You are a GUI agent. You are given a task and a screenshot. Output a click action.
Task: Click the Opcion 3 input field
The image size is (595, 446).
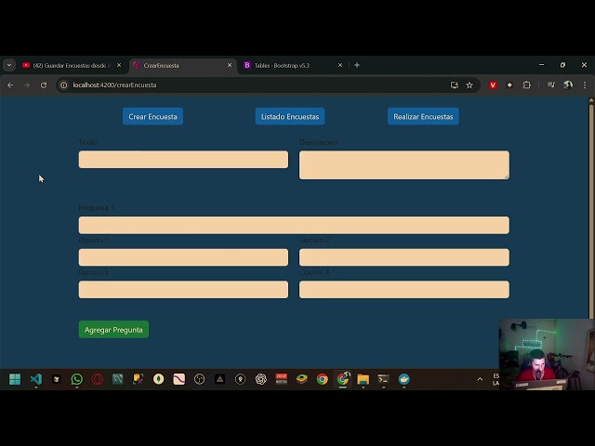point(183,289)
